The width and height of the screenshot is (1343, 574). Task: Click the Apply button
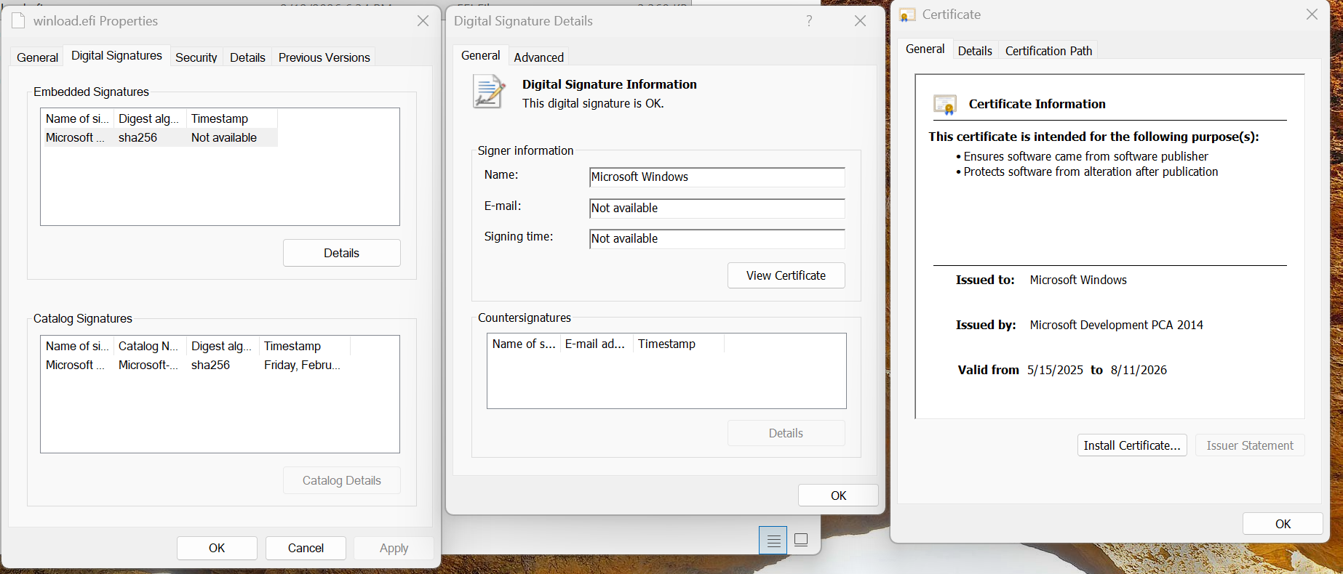point(394,548)
